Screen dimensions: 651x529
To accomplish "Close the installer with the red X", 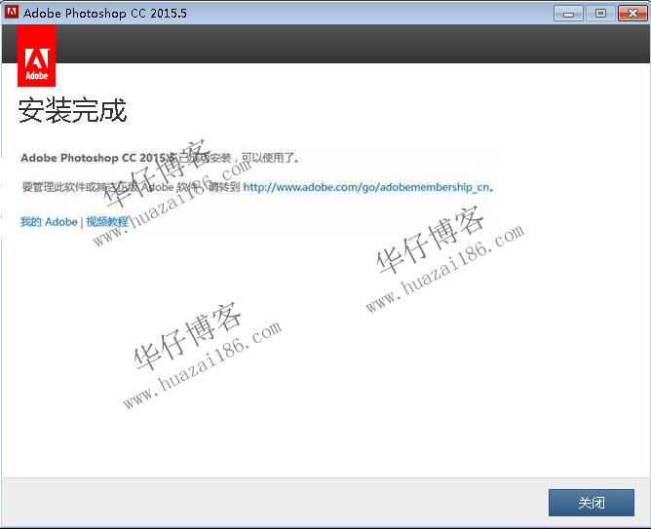I will [x=632, y=14].
